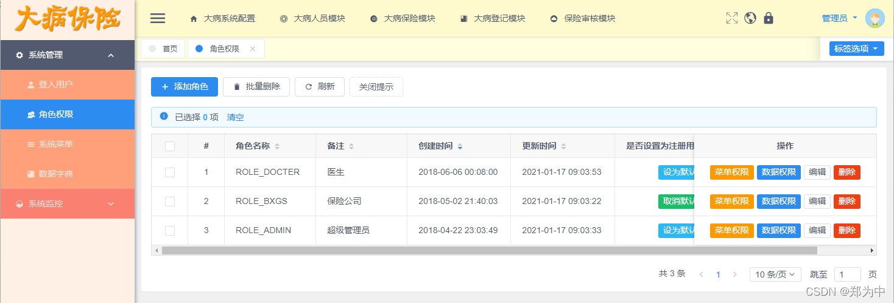Click 菜单权限 for ROLE_ADMIN
The height and width of the screenshot is (303, 894).
[x=732, y=230]
